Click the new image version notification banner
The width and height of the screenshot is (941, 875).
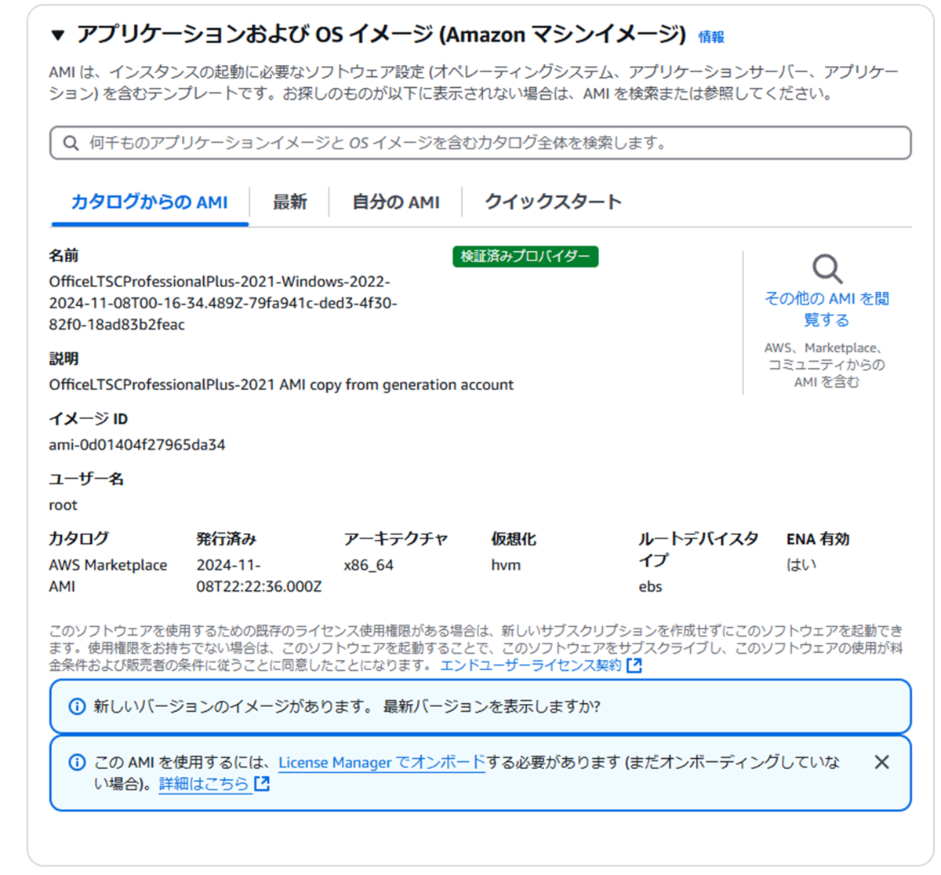click(480, 706)
